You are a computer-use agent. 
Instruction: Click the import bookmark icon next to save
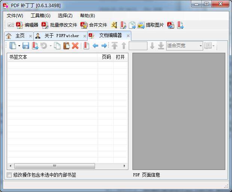click(x=35, y=46)
